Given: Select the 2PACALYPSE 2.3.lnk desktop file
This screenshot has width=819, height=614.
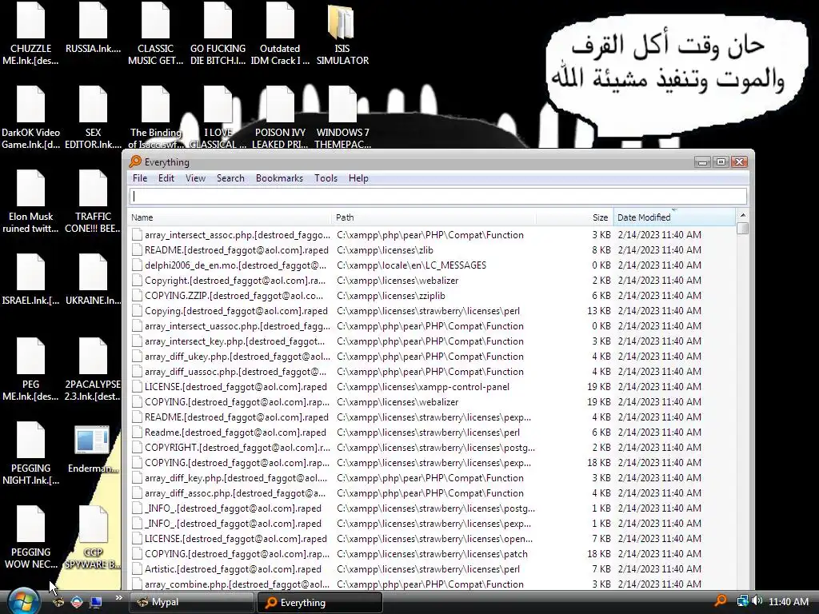Looking at the screenshot, I should (x=93, y=369).
